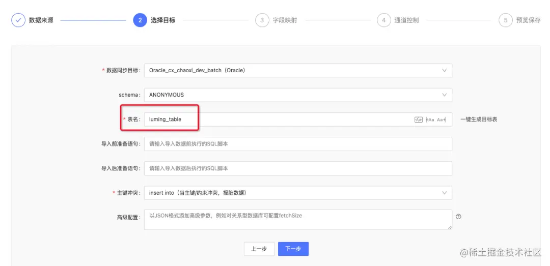Viewport: 550px width, 266px height.
Task: Expand the schema ANONYMOUS dropdown
Action: (298, 95)
